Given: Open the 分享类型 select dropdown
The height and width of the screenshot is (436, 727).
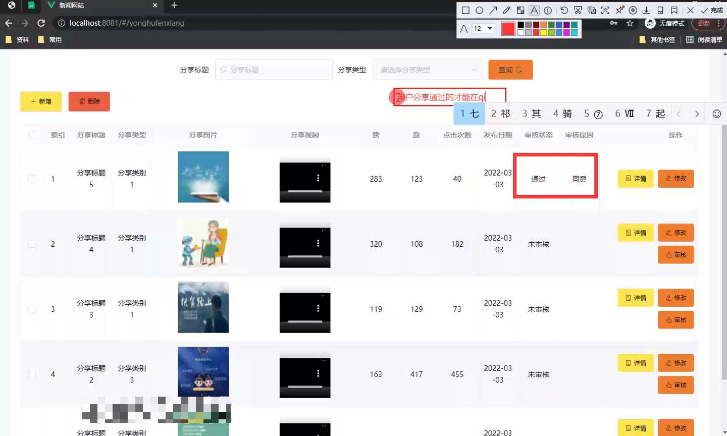Looking at the screenshot, I should tap(427, 70).
